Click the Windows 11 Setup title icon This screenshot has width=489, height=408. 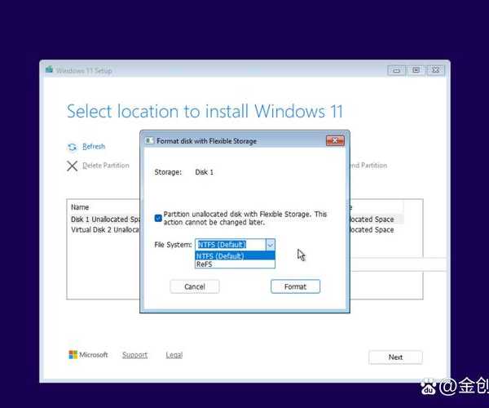[x=49, y=70]
